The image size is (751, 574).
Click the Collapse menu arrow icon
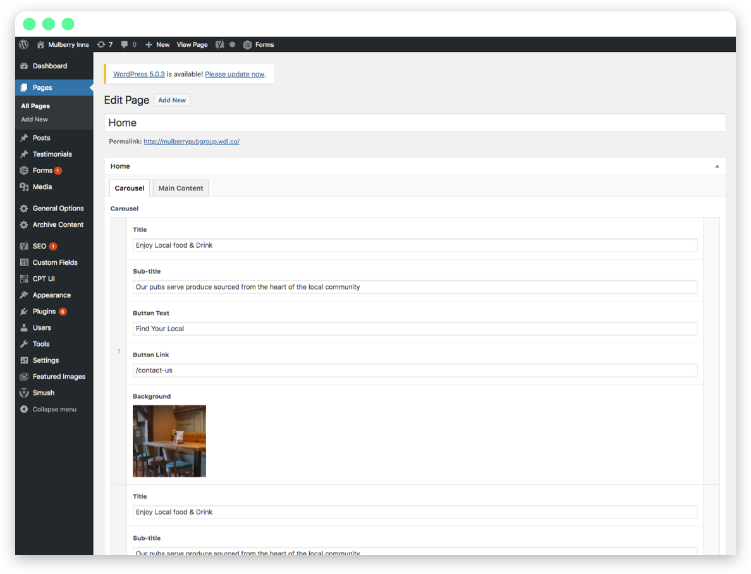[24, 409]
